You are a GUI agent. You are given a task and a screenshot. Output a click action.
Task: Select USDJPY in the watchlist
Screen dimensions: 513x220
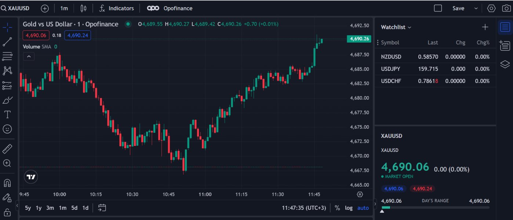391,69
